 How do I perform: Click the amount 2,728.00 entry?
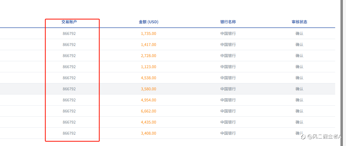149,56
